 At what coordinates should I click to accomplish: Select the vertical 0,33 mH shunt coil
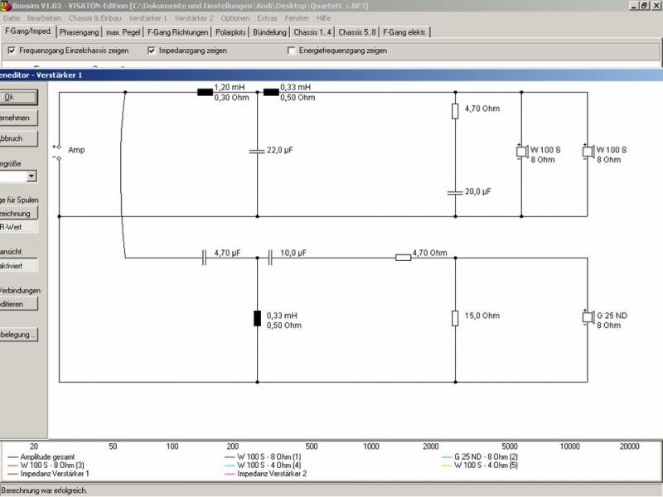coord(257,318)
